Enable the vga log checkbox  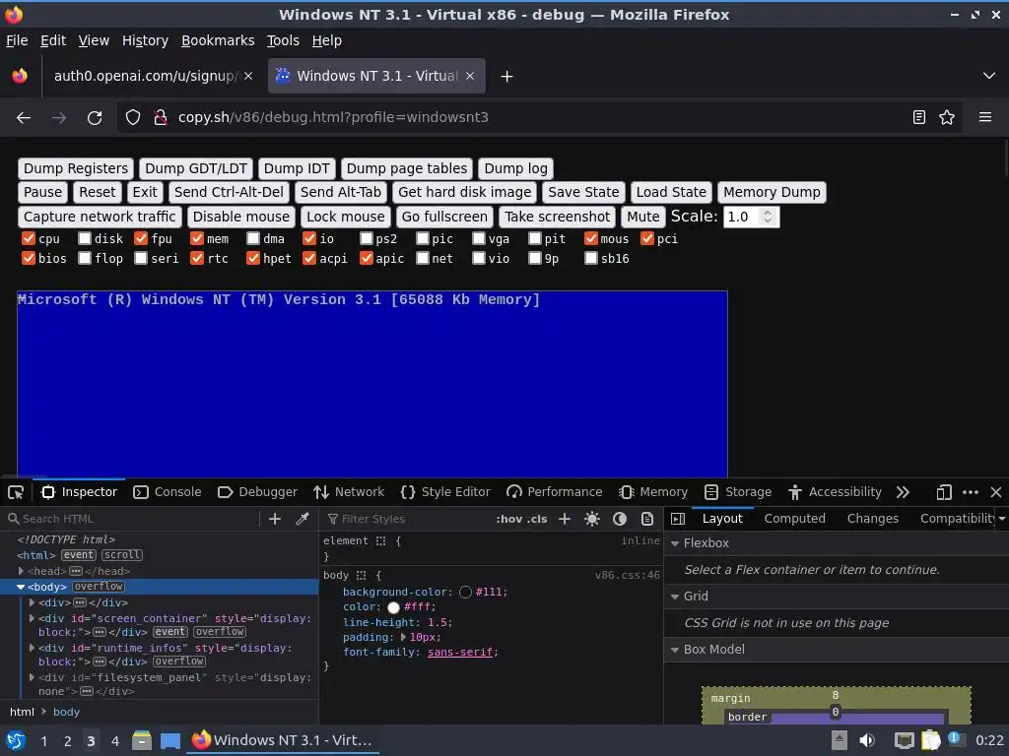[479, 238]
